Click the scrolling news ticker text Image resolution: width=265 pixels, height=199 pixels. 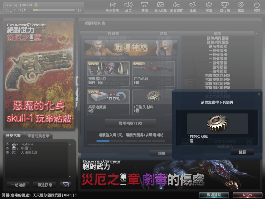[40, 195]
